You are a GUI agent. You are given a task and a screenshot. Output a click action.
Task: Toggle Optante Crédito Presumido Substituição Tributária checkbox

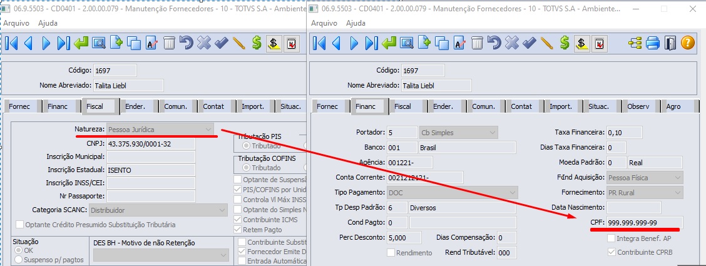[x=20, y=225]
